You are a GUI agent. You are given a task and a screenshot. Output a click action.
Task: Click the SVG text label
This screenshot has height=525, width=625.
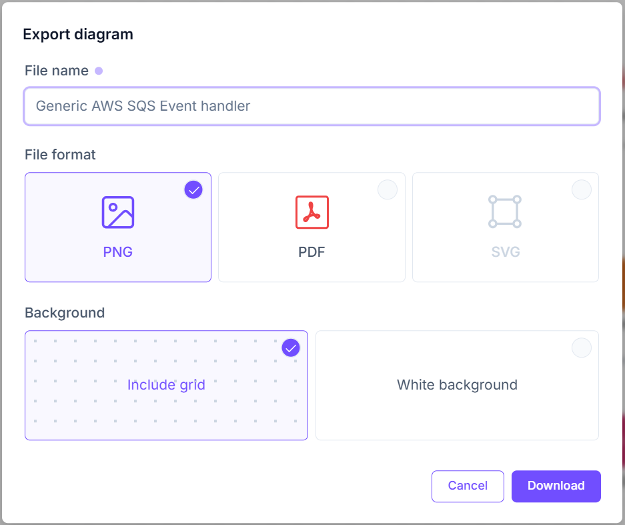(x=505, y=252)
